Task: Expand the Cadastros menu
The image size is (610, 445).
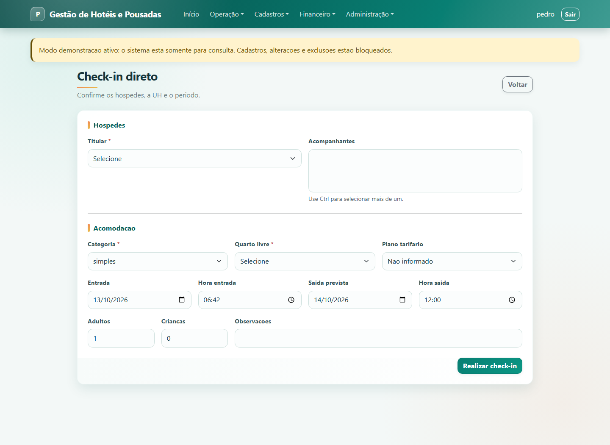Action: coord(272,14)
